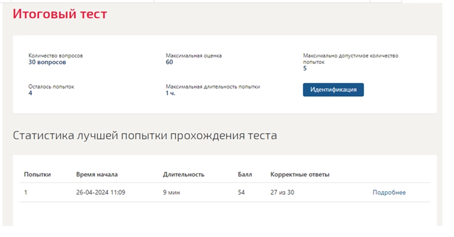Click the 27 из 30 correct answers cell
The height and width of the screenshot is (237, 454).
pos(283,192)
